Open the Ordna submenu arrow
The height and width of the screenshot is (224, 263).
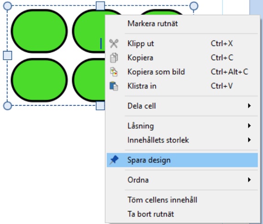pyautogui.click(x=249, y=179)
